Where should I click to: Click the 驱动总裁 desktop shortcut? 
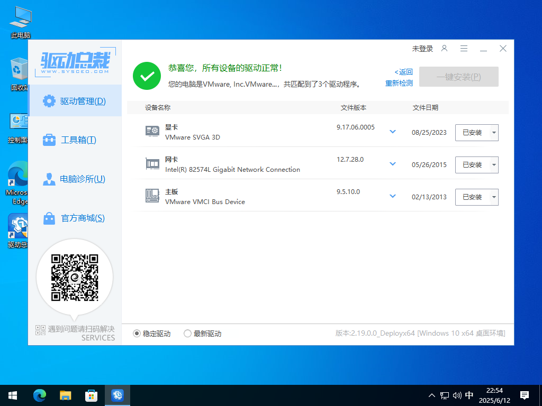pos(17,230)
